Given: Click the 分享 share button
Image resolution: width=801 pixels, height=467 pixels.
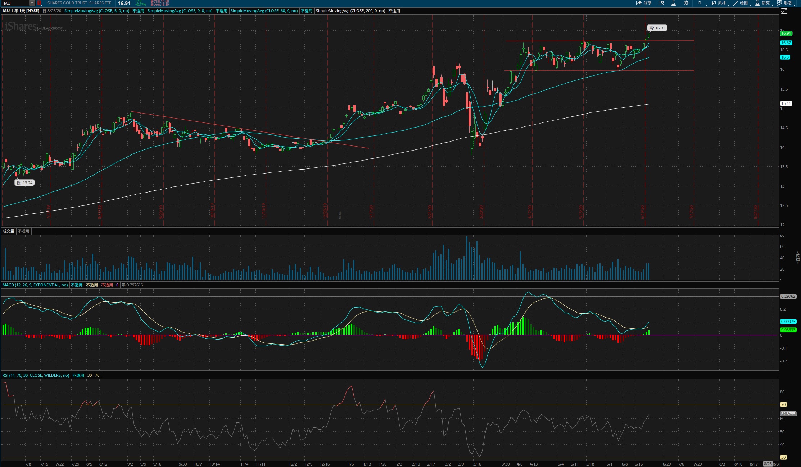Looking at the screenshot, I should (x=644, y=3).
